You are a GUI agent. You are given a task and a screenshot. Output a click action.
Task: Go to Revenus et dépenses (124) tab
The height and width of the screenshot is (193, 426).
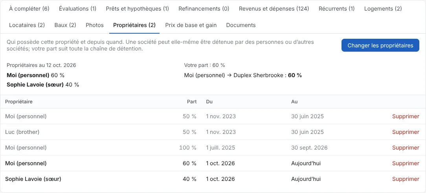pos(274,9)
